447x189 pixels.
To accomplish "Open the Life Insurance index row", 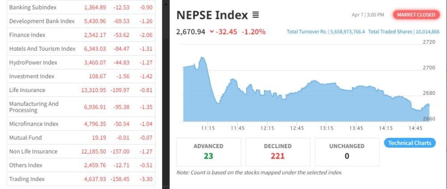I will click(81, 90).
